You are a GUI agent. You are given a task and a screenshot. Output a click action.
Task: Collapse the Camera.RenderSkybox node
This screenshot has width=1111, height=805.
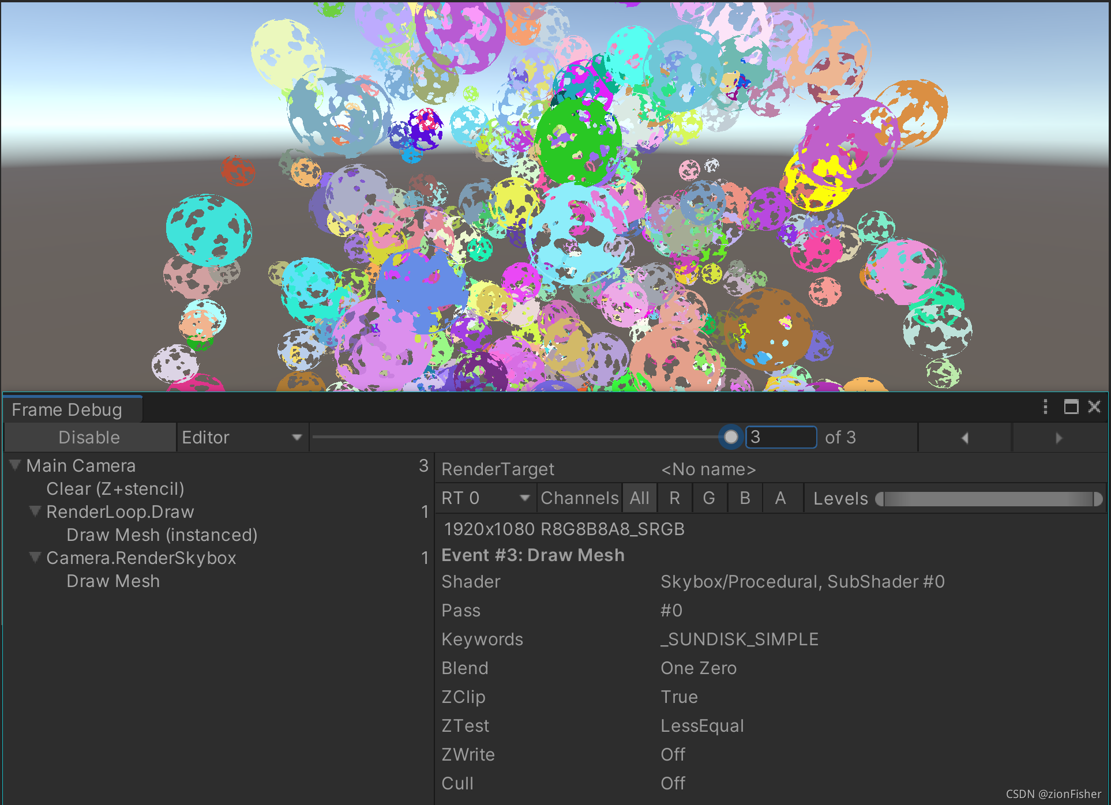point(35,558)
